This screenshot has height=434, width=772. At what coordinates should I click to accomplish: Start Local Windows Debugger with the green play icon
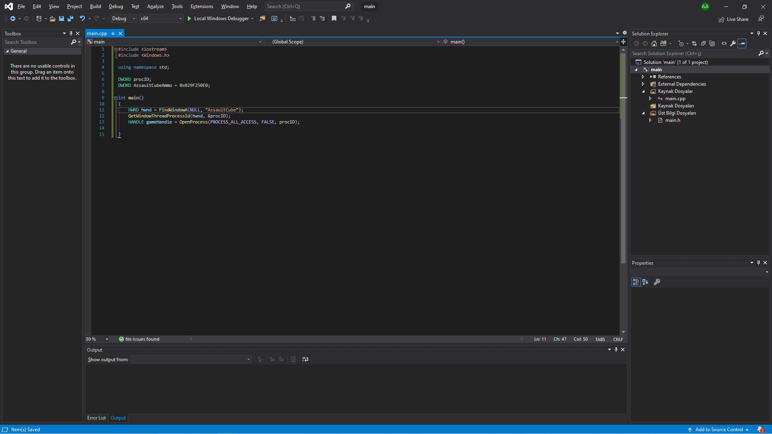(189, 19)
